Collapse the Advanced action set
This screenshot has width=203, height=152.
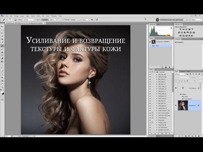tap(155, 72)
